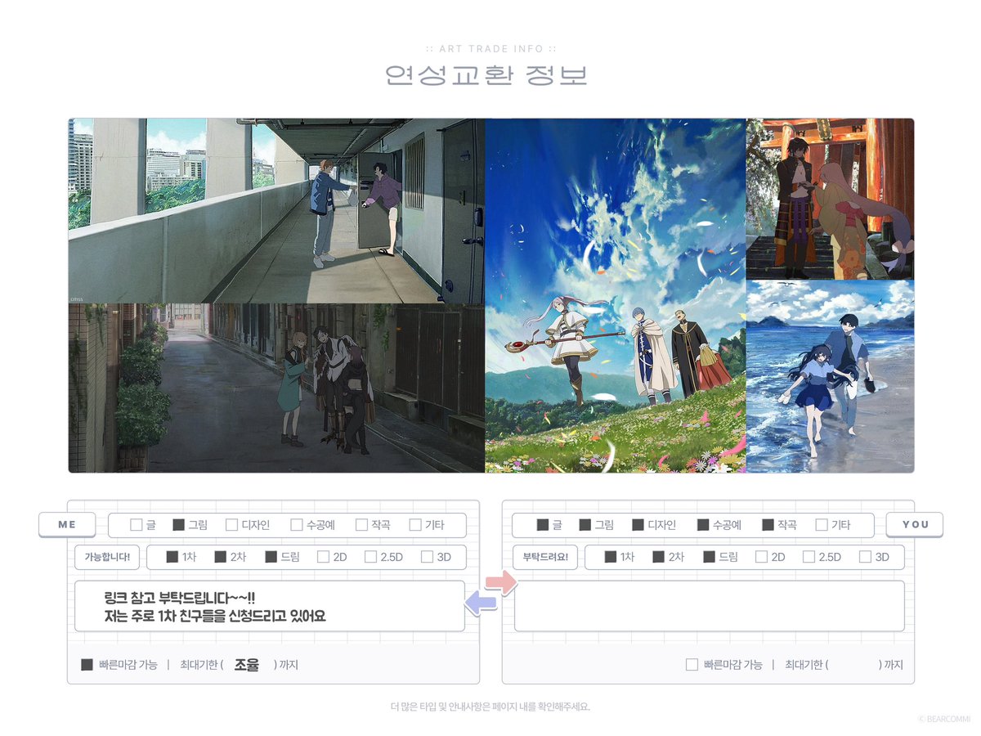The width and height of the screenshot is (981, 736).
Task: Click ME message box with 링크 참고 text
Action: [x=270, y=606]
